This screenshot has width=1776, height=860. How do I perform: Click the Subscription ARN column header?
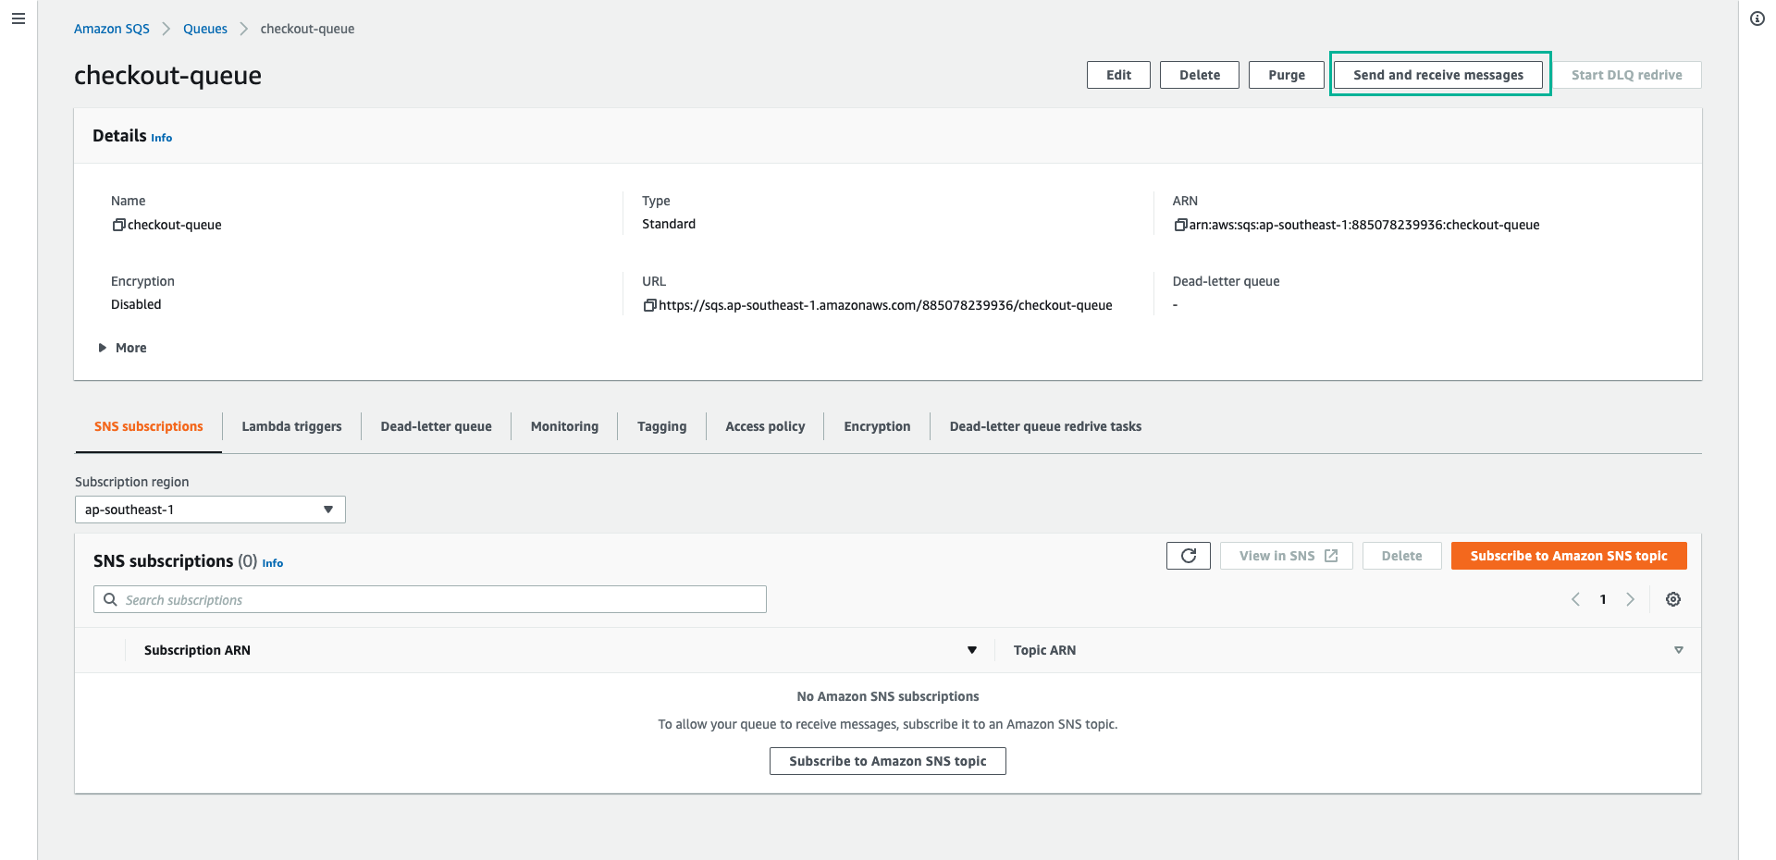tap(197, 650)
